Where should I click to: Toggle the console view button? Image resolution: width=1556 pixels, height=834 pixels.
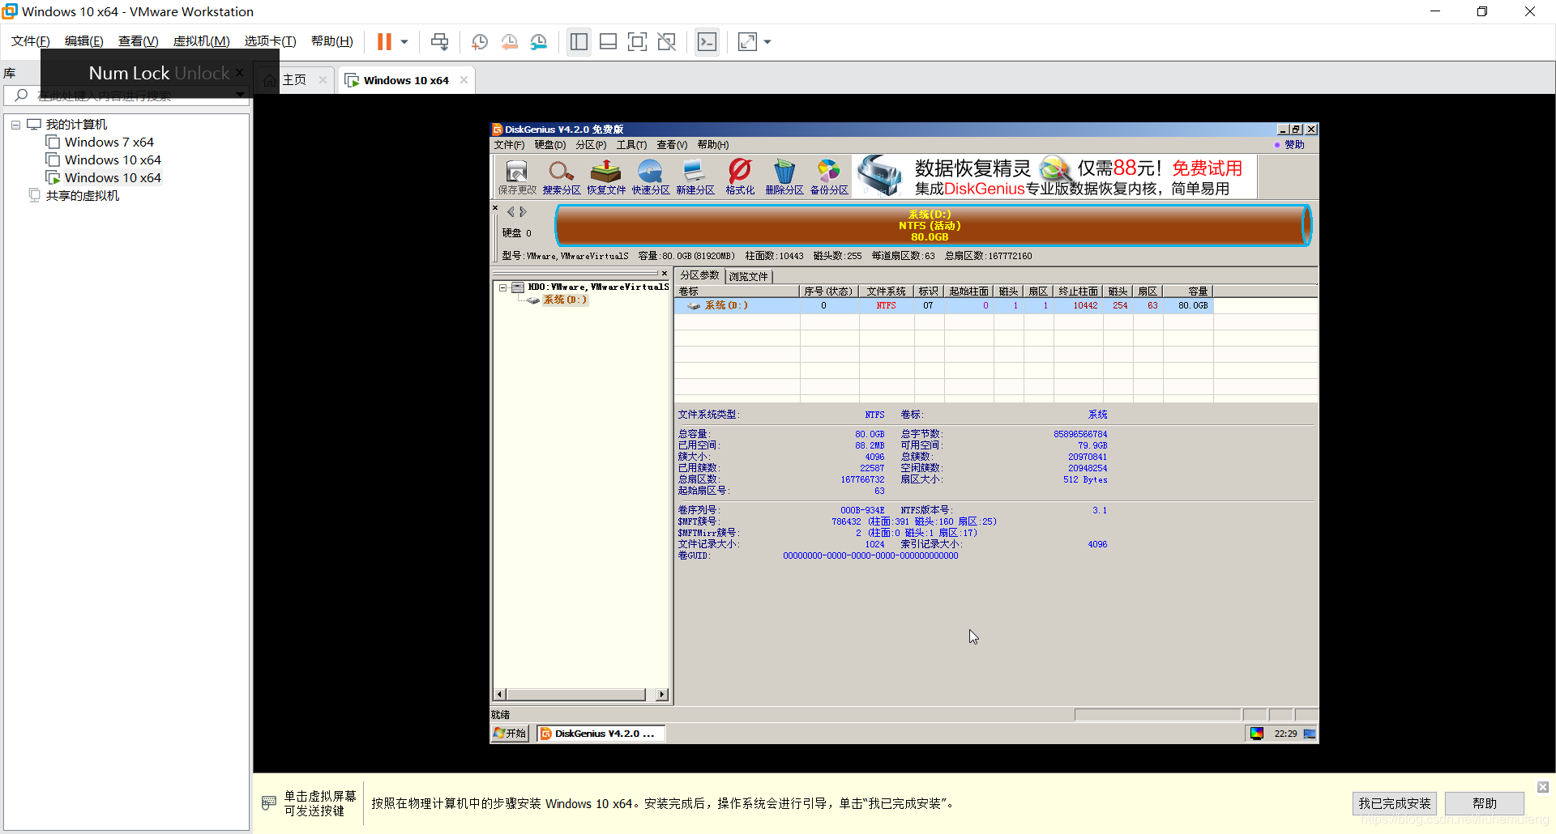(707, 41)
